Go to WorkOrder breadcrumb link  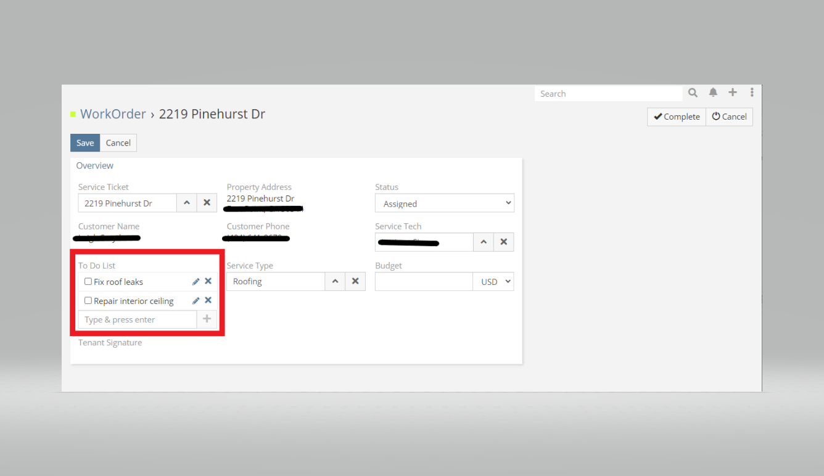coord(113,114)
